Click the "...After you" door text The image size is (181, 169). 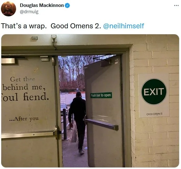click(24, 119)
